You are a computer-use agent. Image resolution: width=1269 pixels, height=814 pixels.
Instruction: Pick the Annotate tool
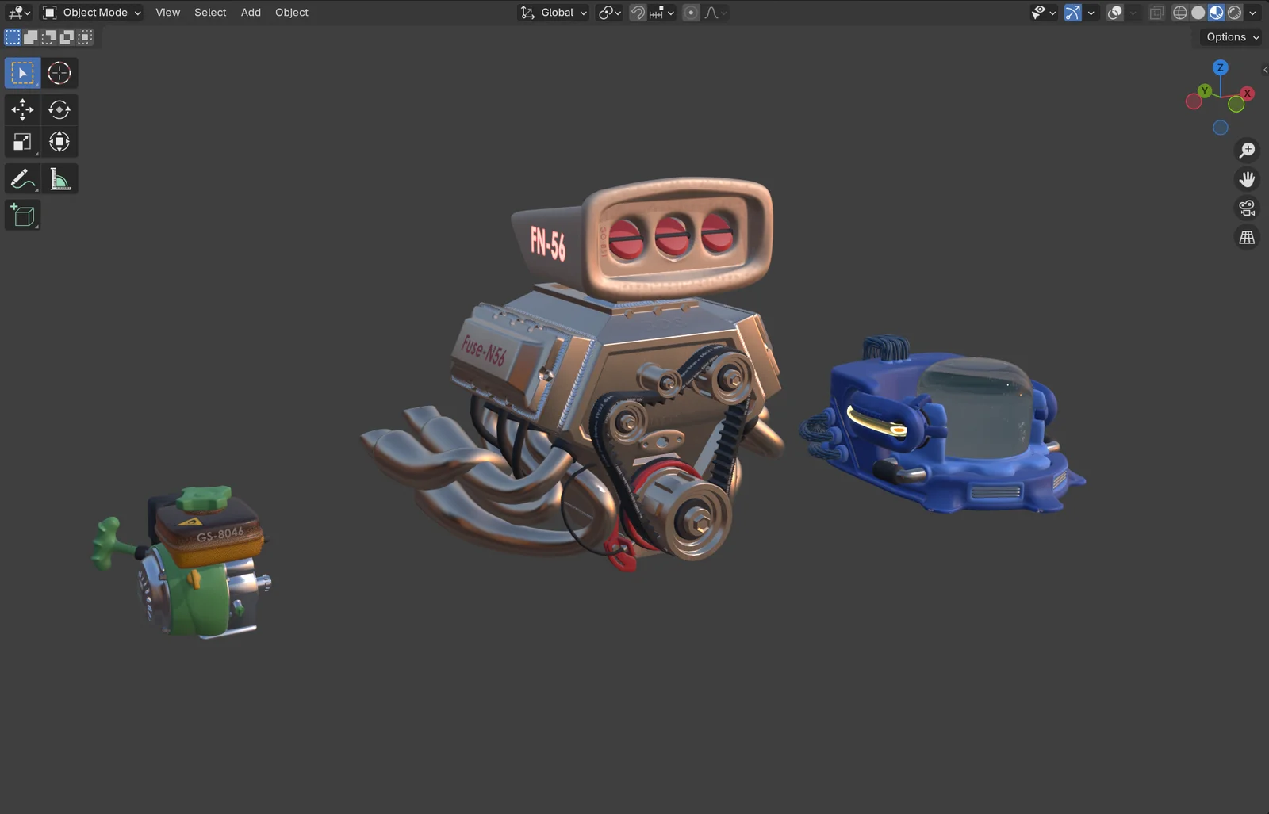(x=21, y=178)
